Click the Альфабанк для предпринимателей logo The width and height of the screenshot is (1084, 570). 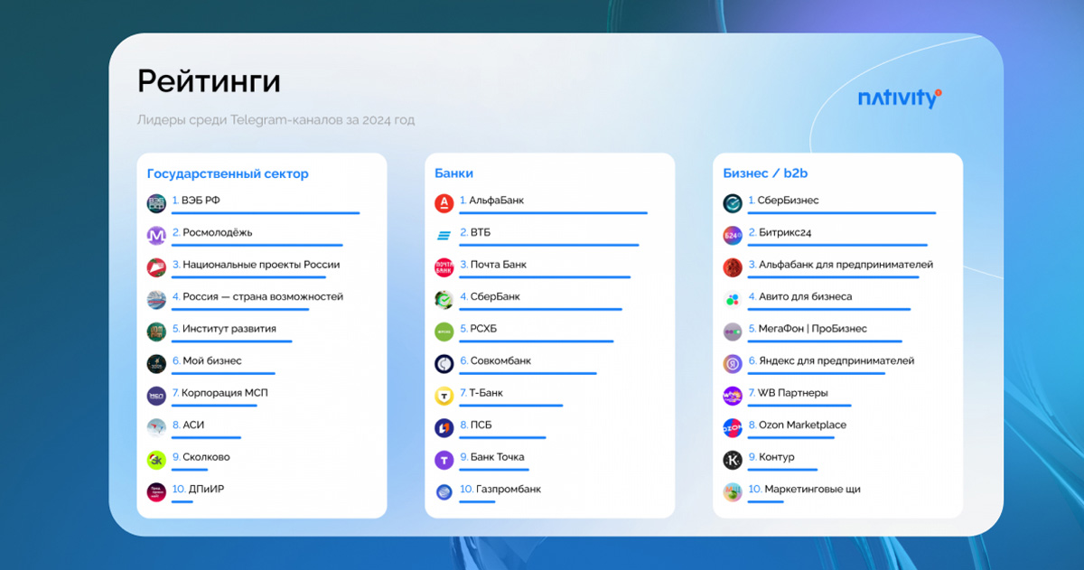pos(733,267)
